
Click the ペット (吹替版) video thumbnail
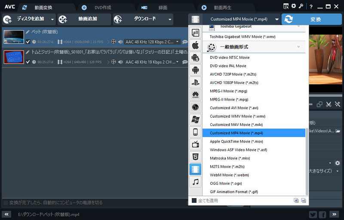click(14, 37)
